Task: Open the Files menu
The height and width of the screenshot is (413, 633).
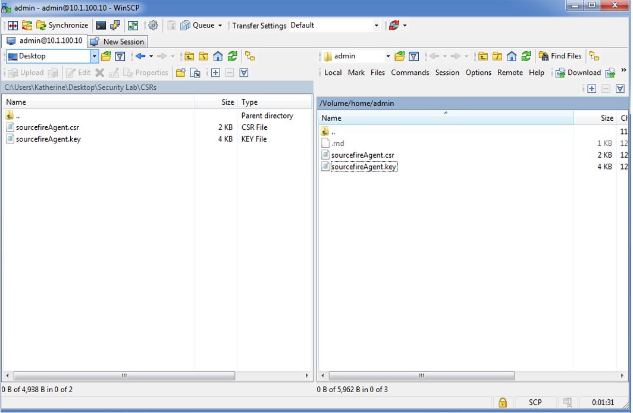Action: [x=378, y=73]
